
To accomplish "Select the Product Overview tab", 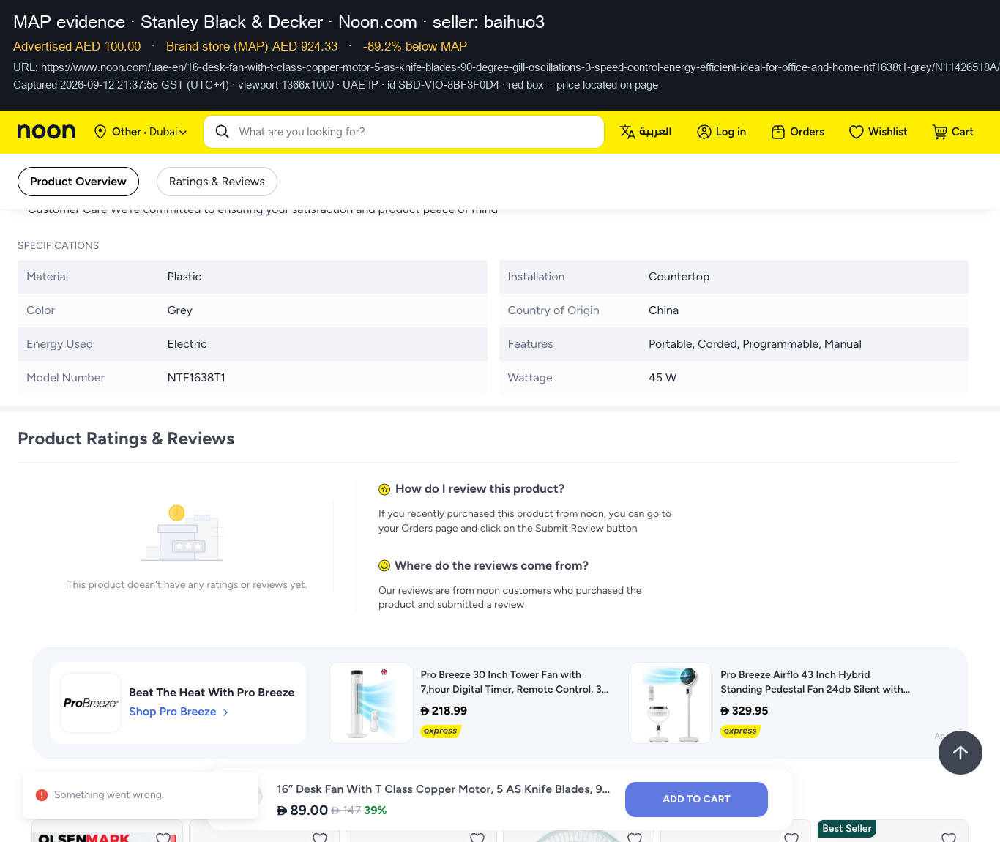I will (x=78, y=182).
